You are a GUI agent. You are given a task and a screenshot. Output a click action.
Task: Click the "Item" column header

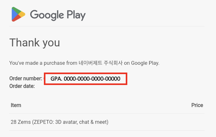click(x=16, y=105)
